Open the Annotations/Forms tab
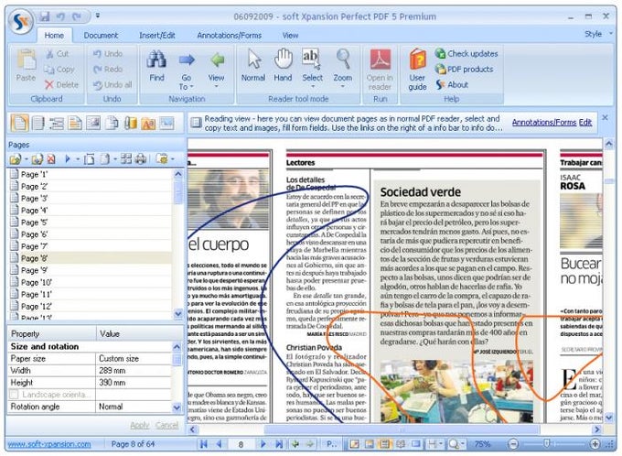Viewport: 622px width, 456px height. click(x=230, y=36)
